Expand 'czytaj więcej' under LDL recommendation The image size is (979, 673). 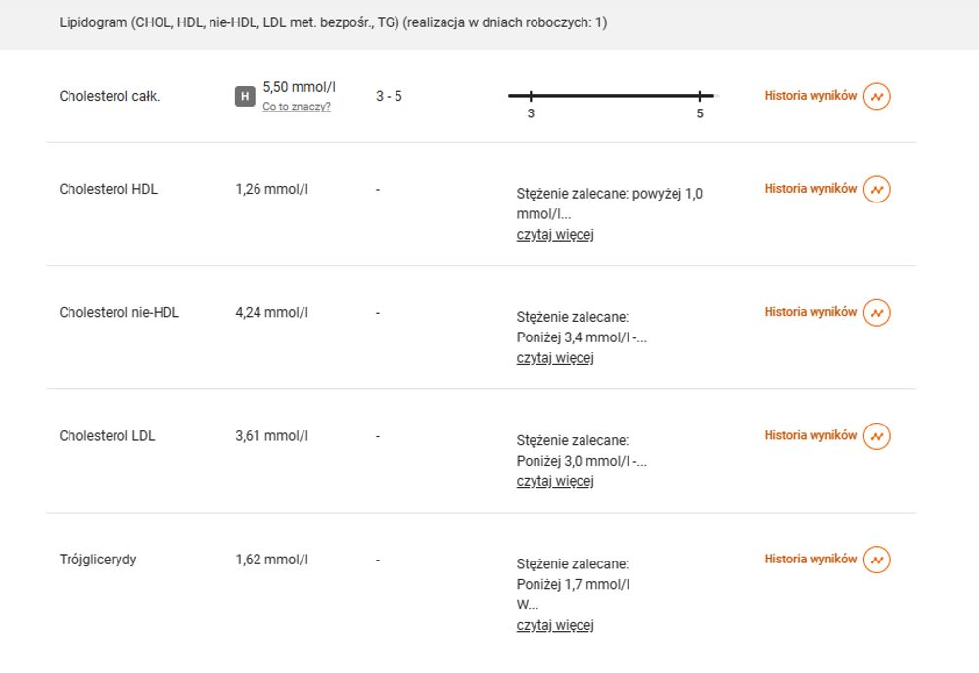pyautogui.click(x=555, y=481)
